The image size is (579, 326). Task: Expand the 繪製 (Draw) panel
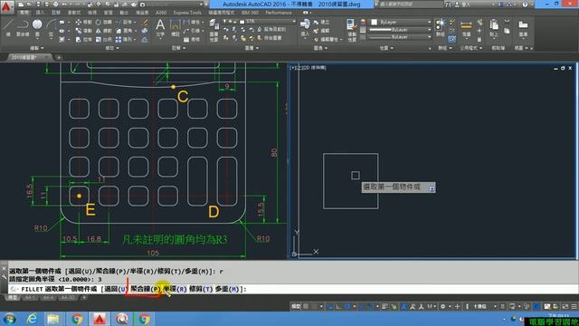pos(36,48)
